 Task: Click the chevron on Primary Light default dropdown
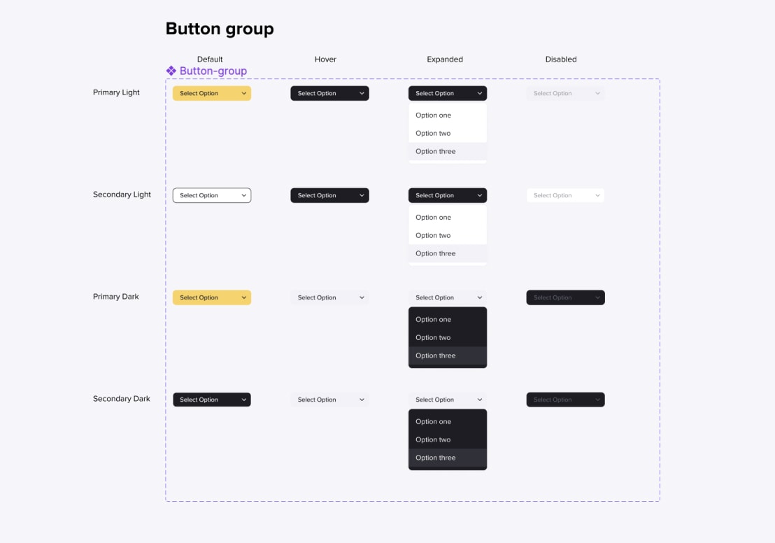coord(244,93)
